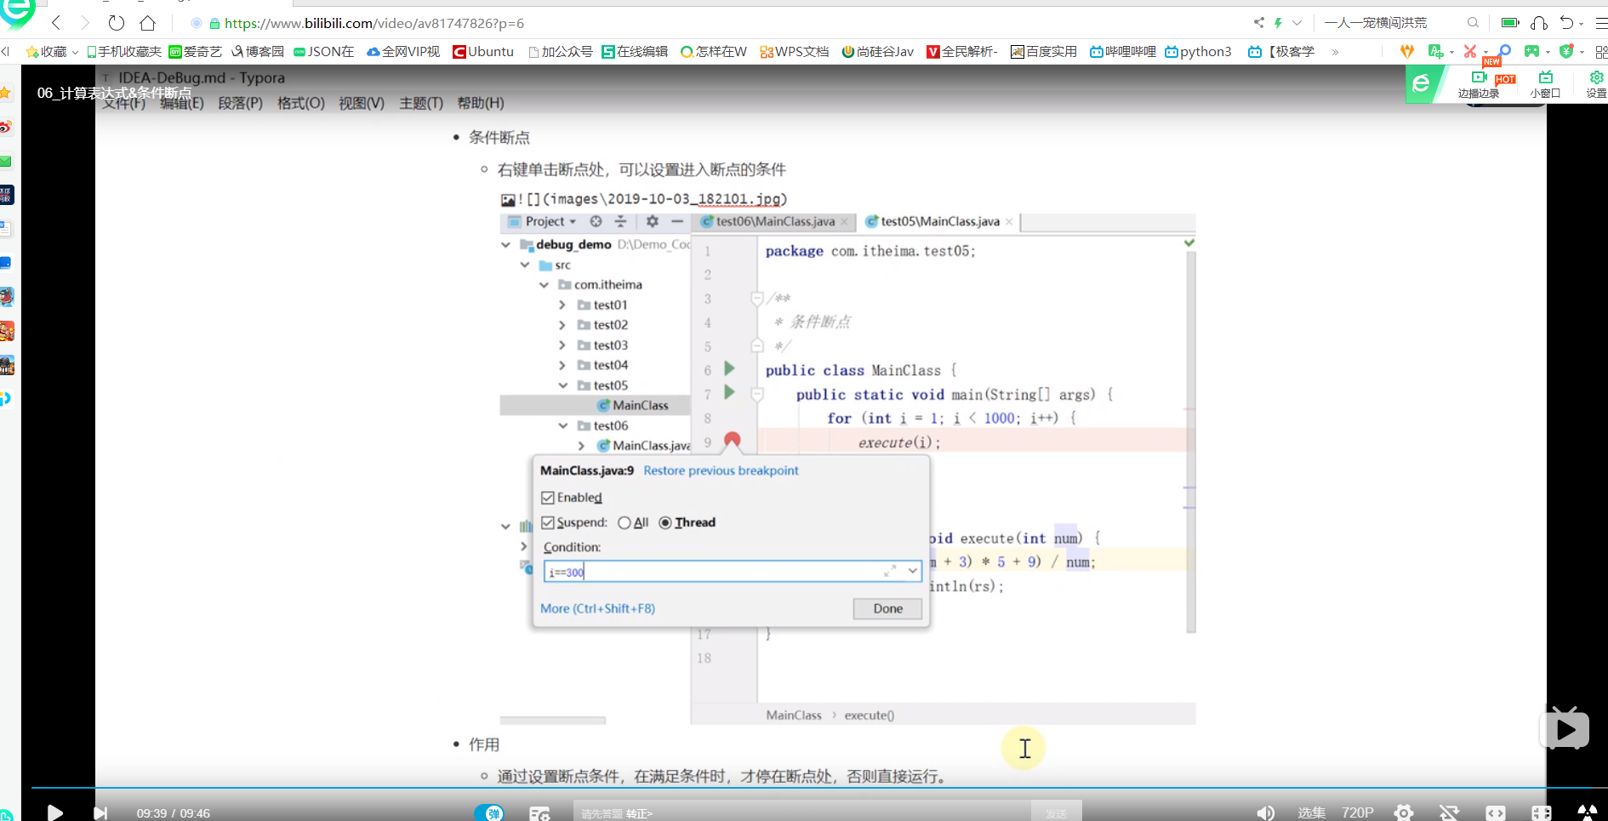Image resolution: width=1608 pixels, height=821 pixels.
Task: Select the Thread suspend radio button
Action: pos(665,522)
